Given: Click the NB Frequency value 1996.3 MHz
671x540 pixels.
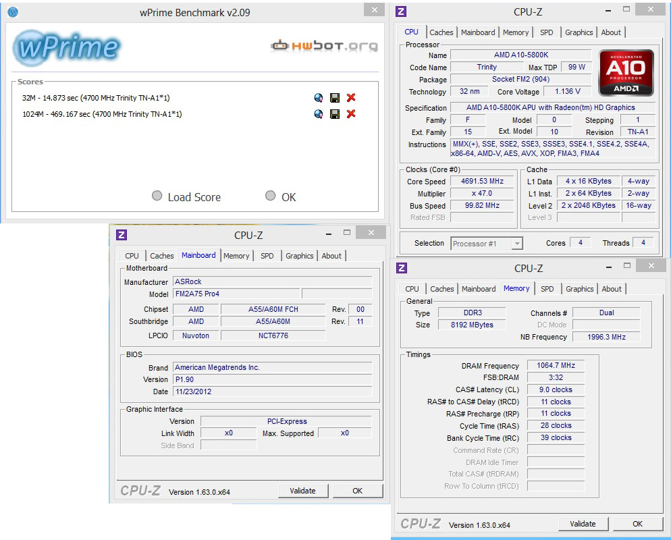Looking at the screenshot, I should coord(606,337).
